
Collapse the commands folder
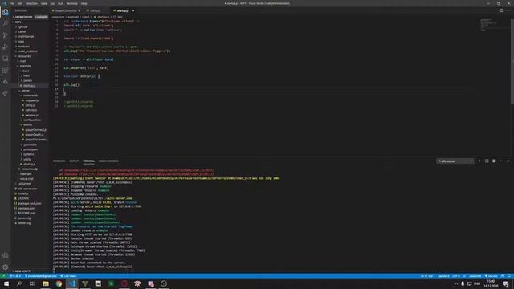point(31,96)
